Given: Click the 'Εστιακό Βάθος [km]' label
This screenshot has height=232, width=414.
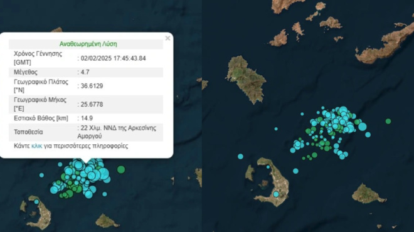Looking at the screenshot, I should coord(41,119).
